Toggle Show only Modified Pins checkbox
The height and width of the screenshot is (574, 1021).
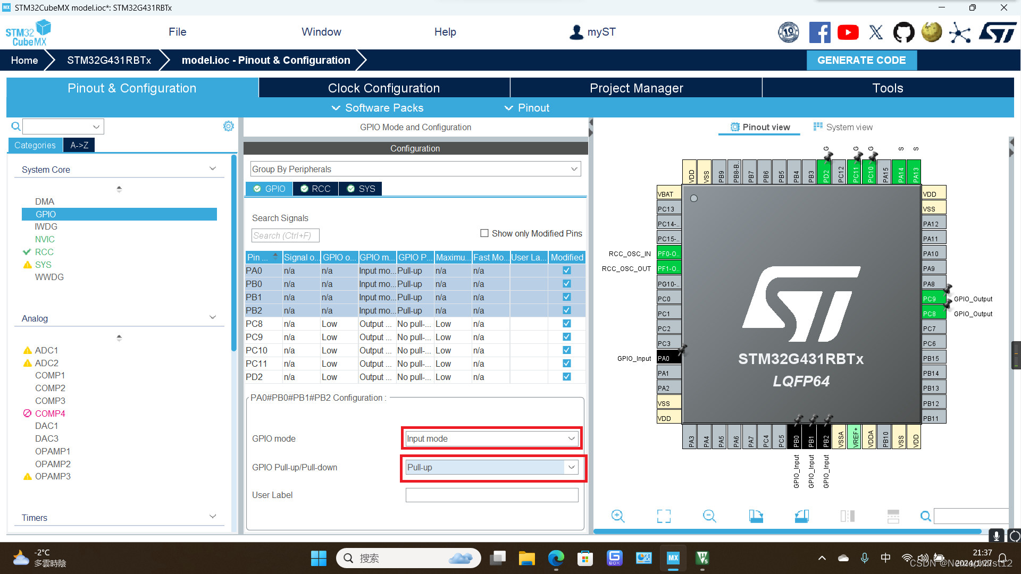click(x=484, y=233)
